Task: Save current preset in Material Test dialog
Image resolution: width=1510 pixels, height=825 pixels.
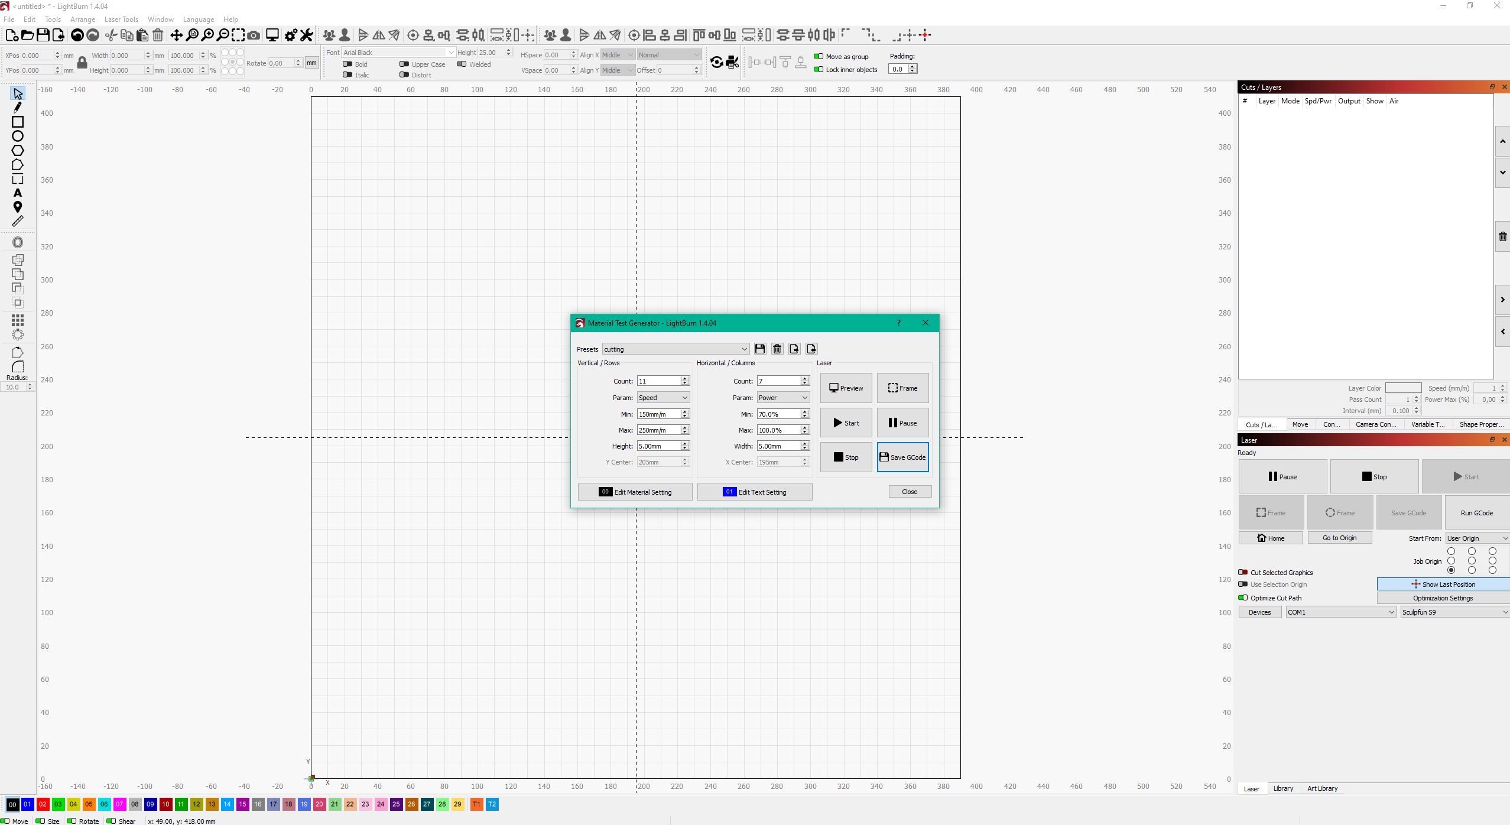Action: 760,349
